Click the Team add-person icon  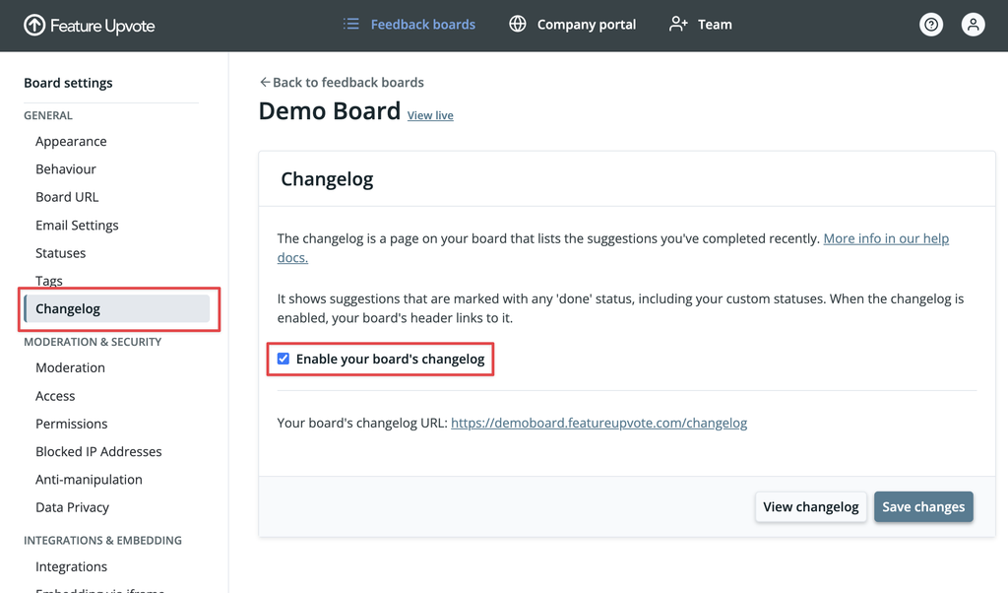678,24
